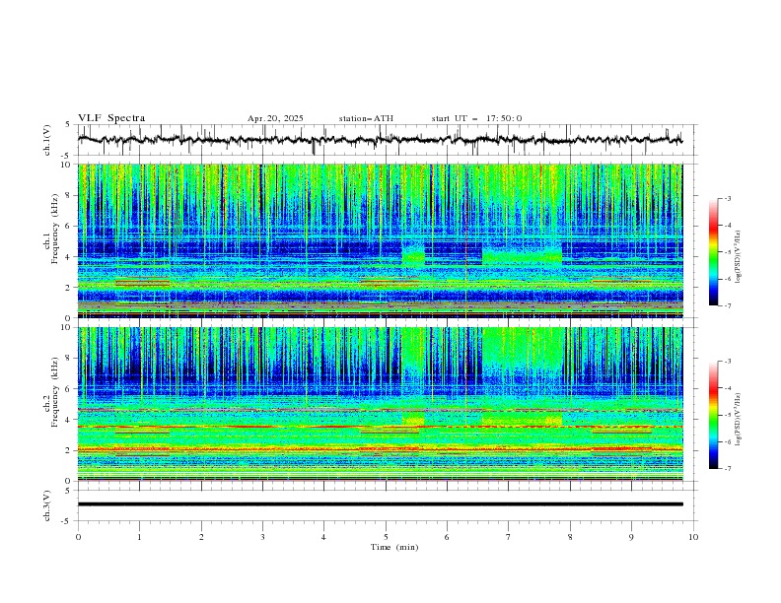Viewport: 781px width, 603px height.
Task: Select the date text "Apr. 20, 2025"
Action: point(275,118)
